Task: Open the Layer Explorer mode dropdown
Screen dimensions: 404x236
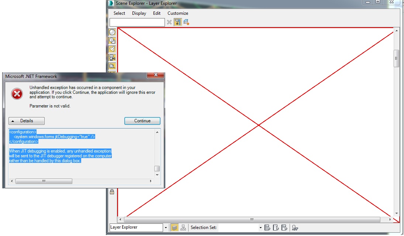Action: (x=166, y=228)
